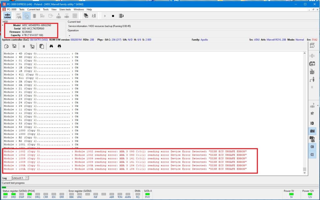
Task: Click the stacked windows toolbar icon
Action: pos(86,16)
